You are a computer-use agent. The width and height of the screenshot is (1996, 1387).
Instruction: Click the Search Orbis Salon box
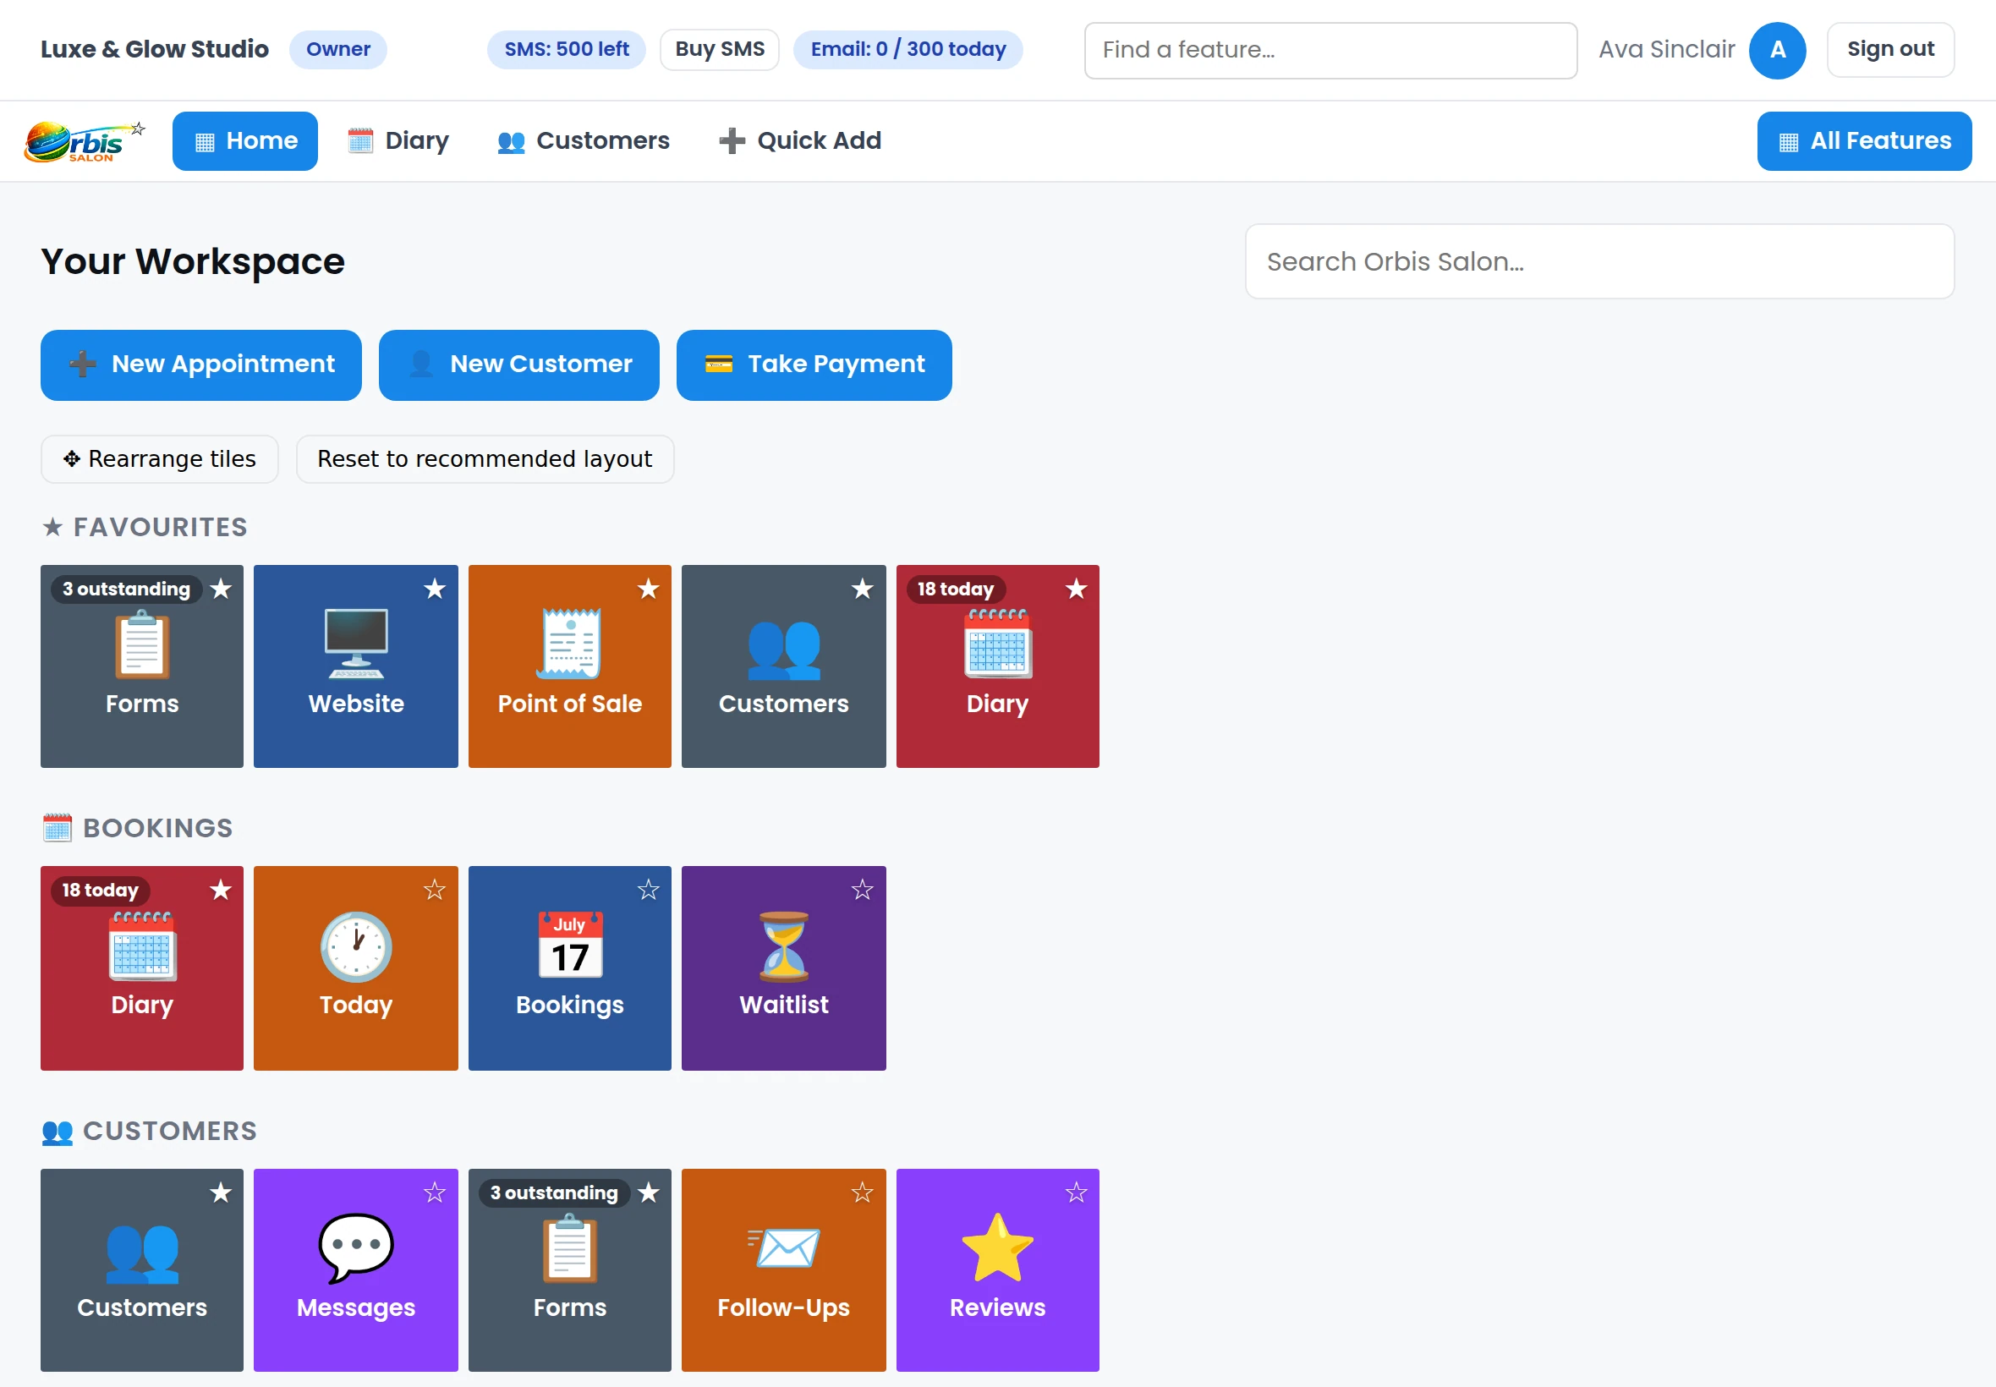point(1599,261)
